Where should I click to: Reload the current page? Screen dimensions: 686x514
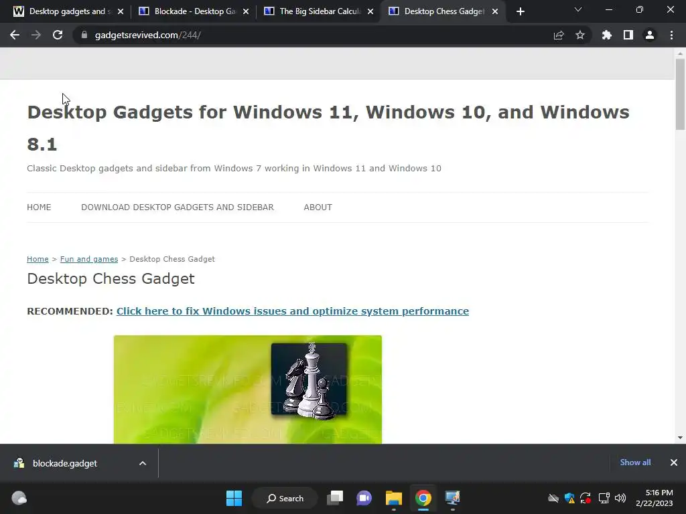pyautogui.click(x=58, y=35)
